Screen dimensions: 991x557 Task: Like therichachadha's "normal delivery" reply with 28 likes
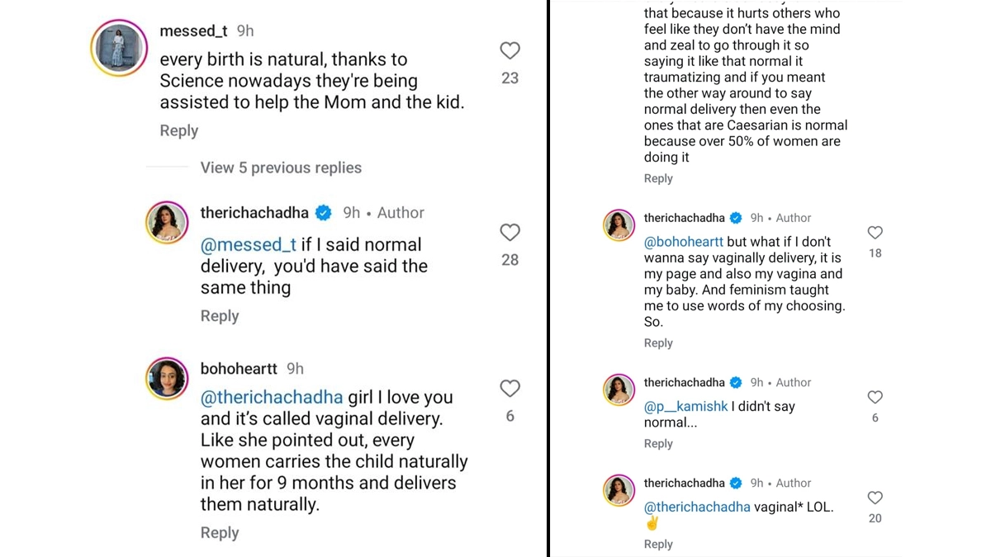tap(510, 233)
